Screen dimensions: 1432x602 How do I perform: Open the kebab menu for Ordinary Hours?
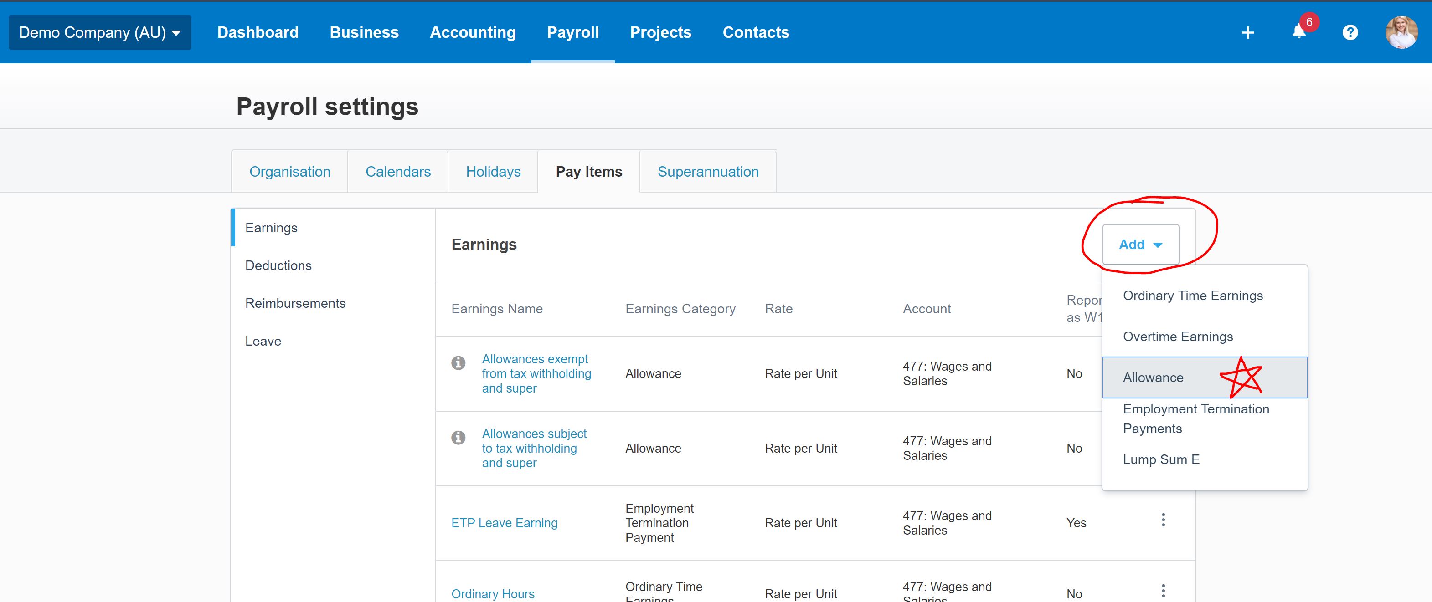pos(1163,590)
